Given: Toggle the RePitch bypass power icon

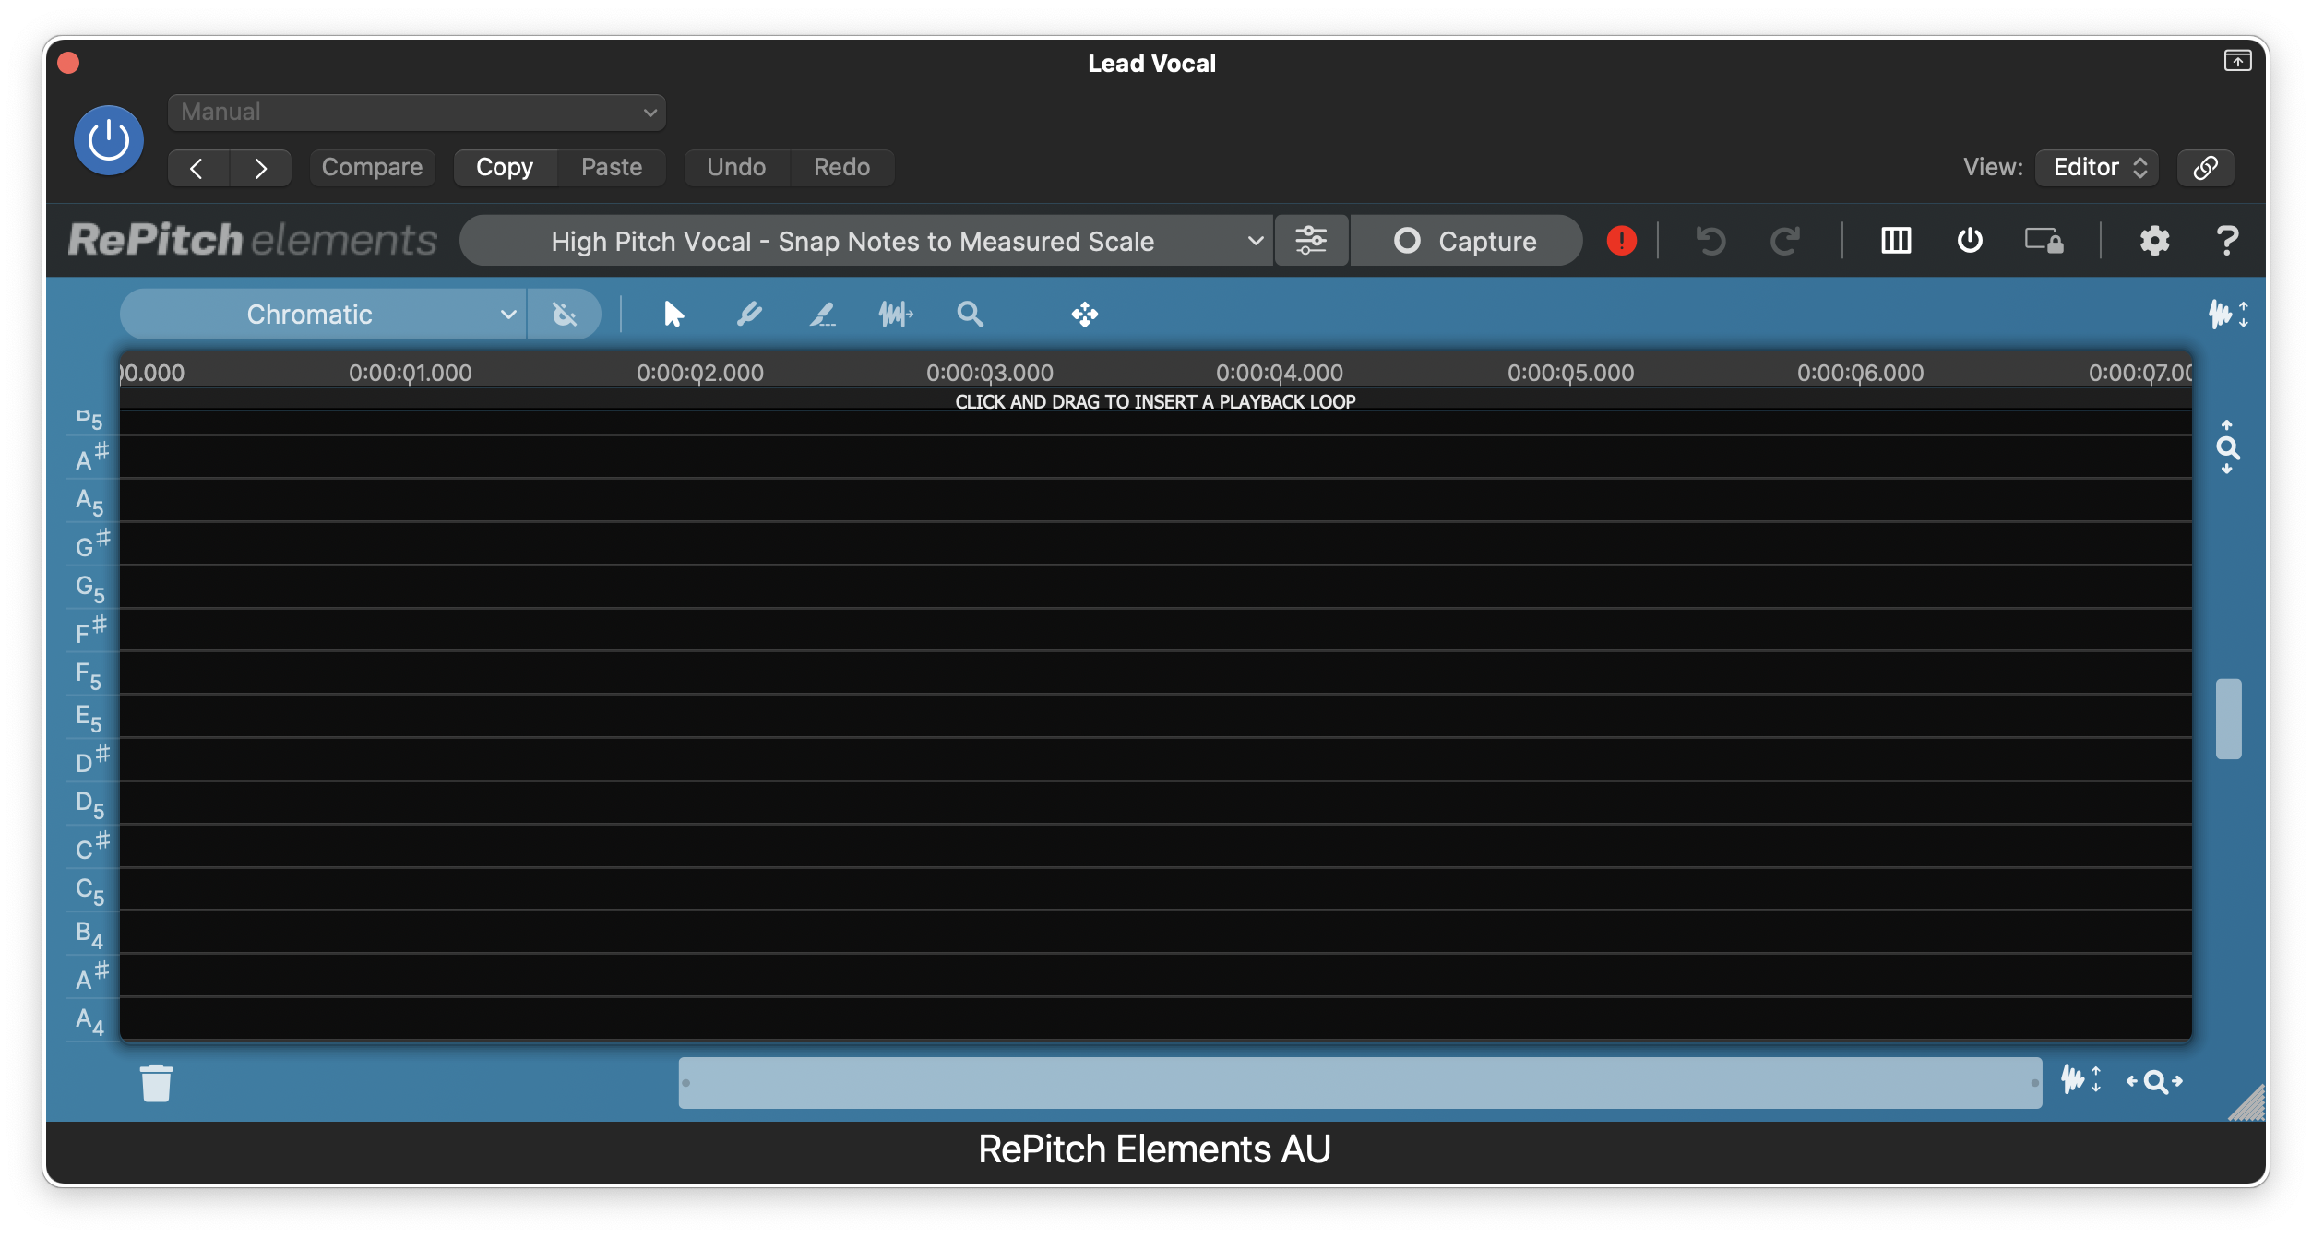Looking at the screenshot, I should point(1970,241).
